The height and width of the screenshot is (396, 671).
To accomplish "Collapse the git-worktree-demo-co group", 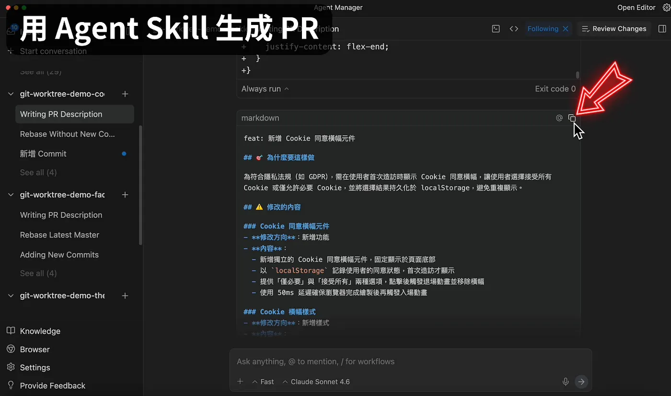I will point(11,94).
